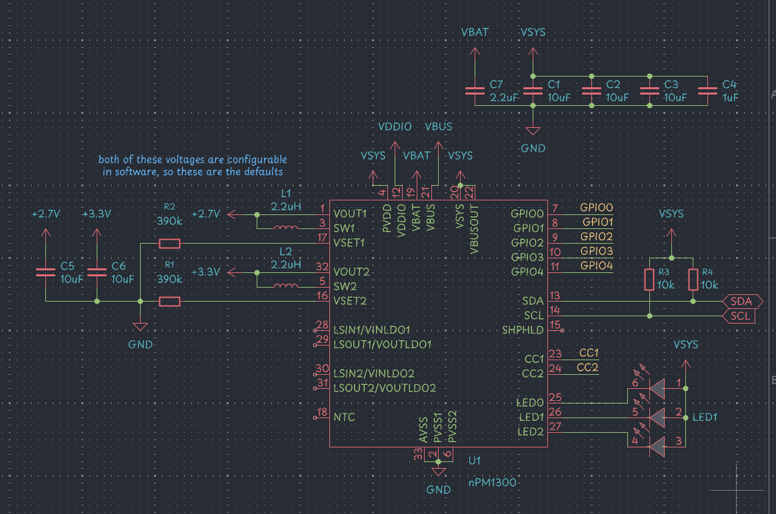Select capacitor C4 1uF

tap(708, 91)
